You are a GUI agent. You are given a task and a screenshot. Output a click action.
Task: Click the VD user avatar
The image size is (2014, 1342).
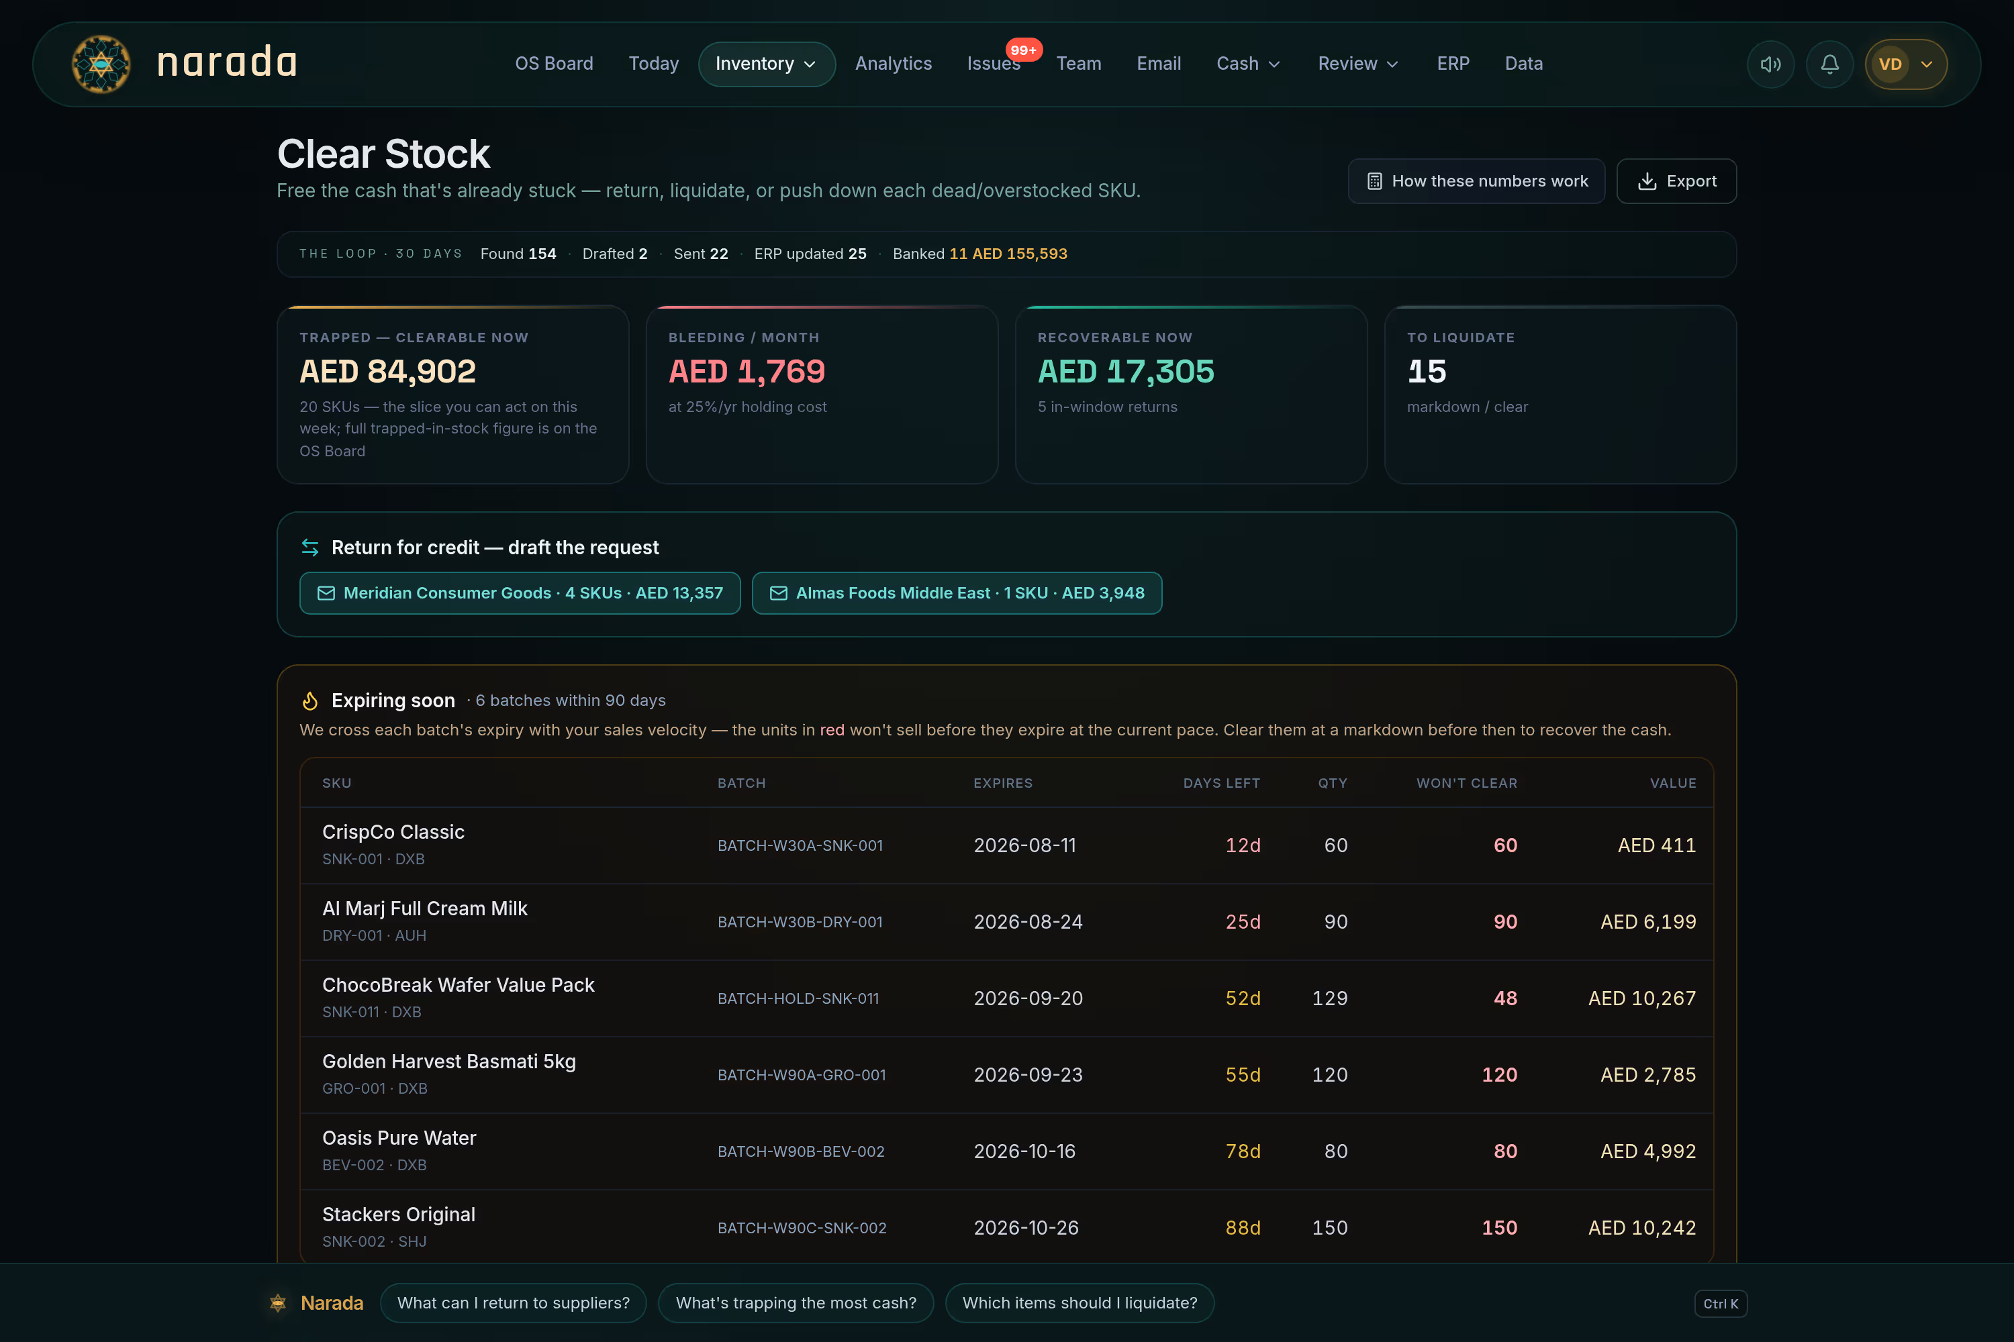1890,64
